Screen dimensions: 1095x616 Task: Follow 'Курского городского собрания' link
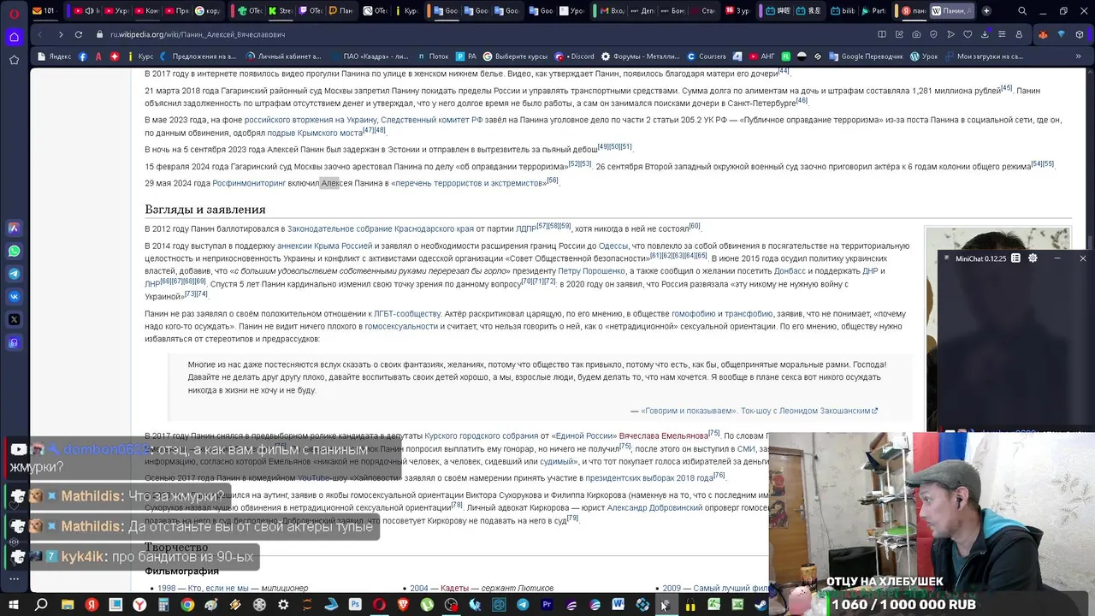coord(482,436)
